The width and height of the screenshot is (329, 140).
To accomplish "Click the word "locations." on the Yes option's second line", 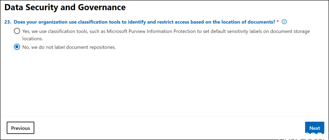I will pyautogui.click(x=32, y=38).
